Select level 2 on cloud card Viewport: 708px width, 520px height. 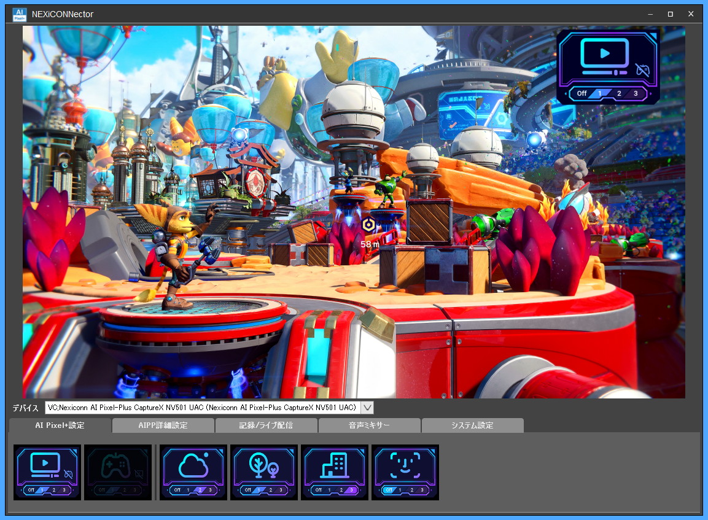(200, 490)
